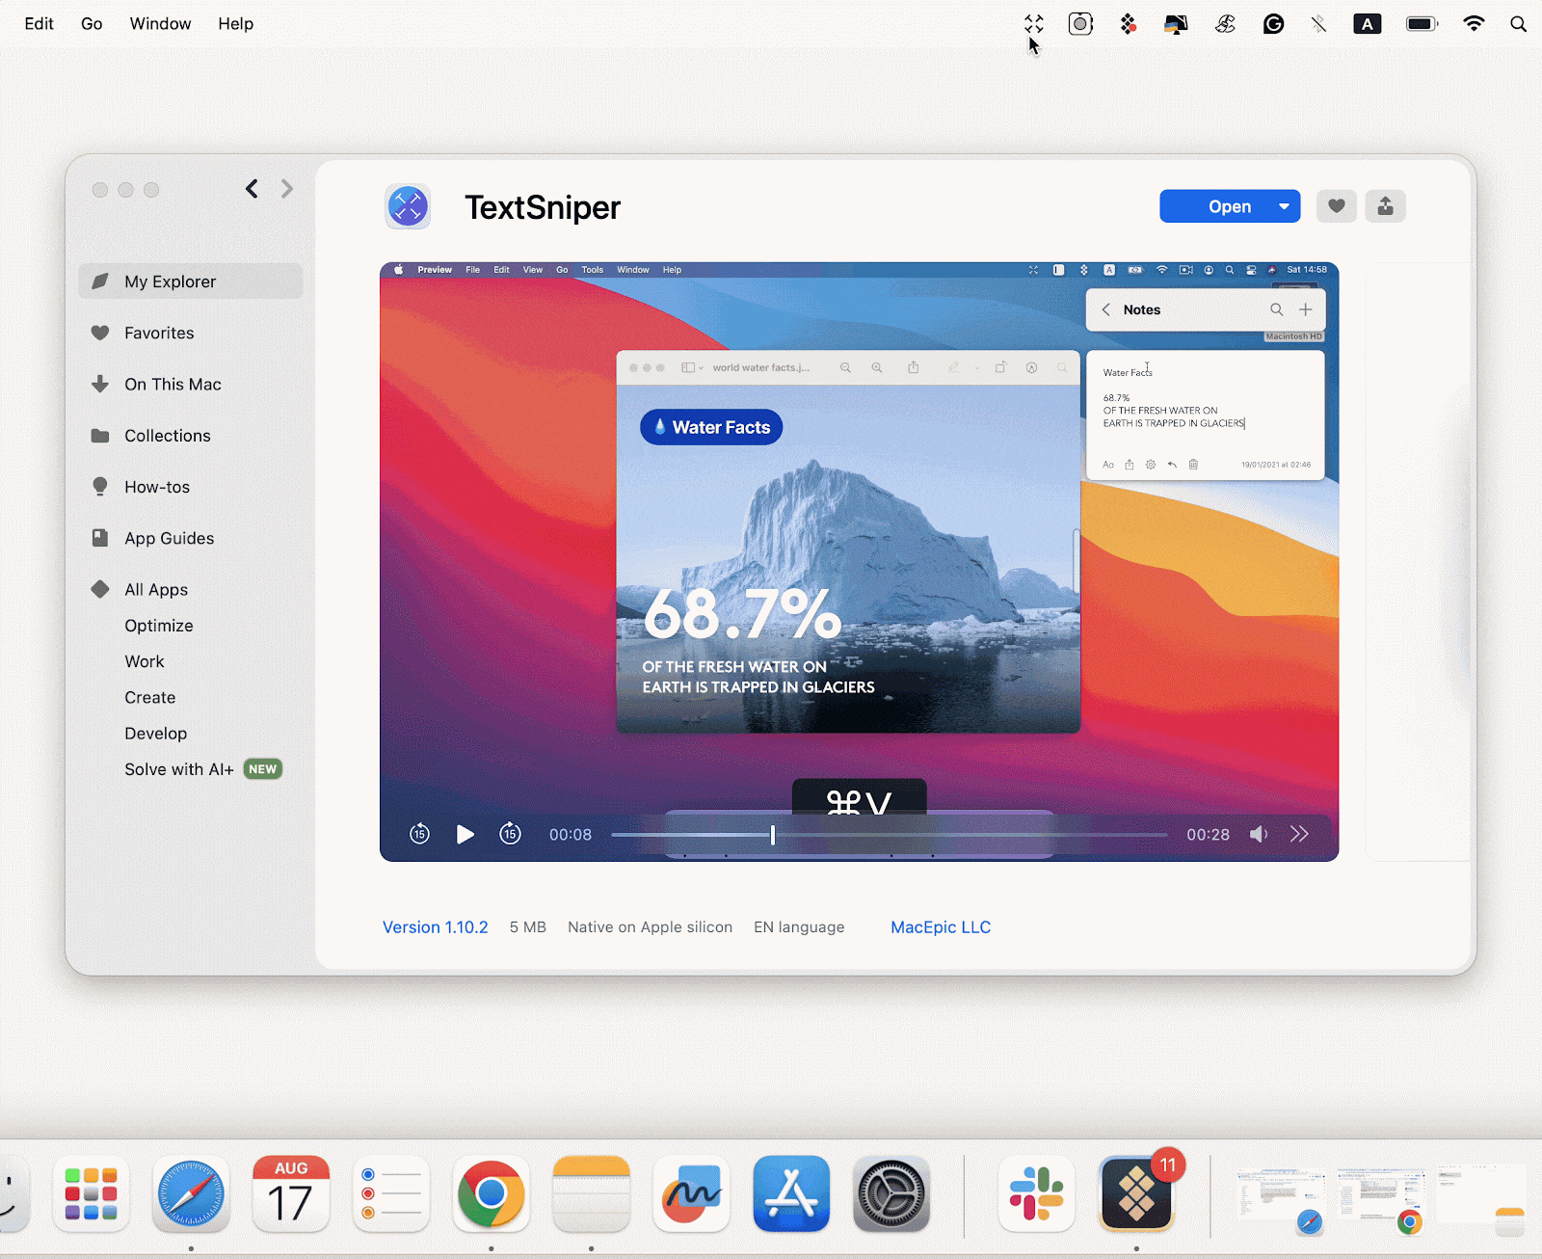Viewport: 1542px width, 1259px height.
Task: Open the Grammarly menu bar icon
Action: point(1273,24)
